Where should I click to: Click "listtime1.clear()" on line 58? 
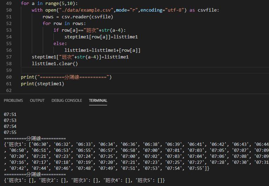pyautogui.click(x=55, y=64)
